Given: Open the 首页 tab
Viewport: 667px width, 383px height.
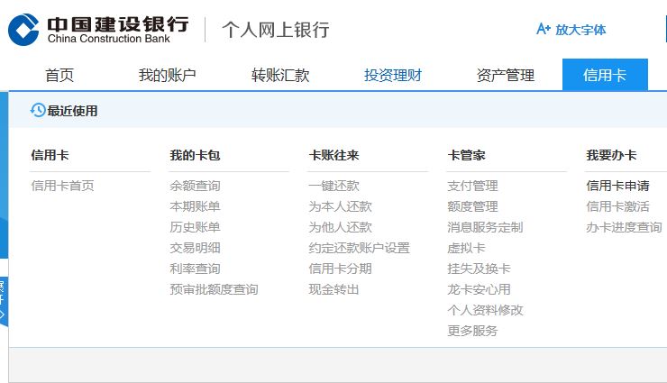Looking at the screenshot, I should coord(59,76).
